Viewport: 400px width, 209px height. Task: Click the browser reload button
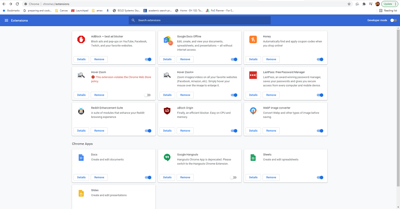(17, 4)
